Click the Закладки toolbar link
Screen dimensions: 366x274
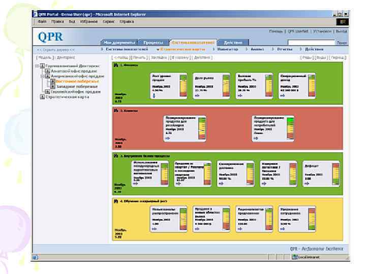159,57
